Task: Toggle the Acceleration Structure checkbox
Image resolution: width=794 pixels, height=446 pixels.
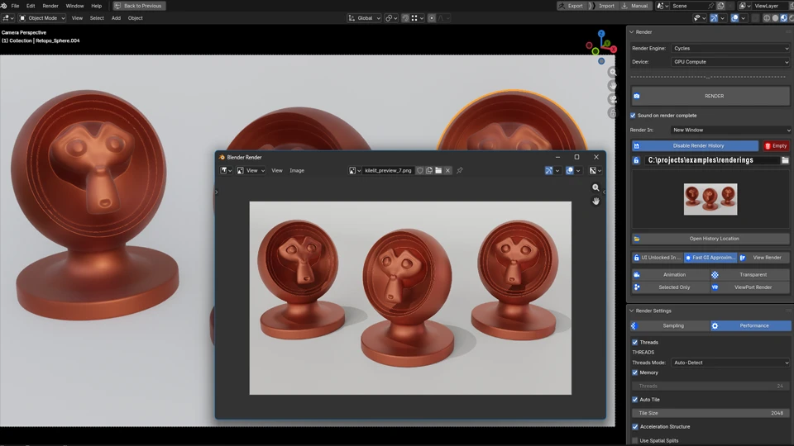Action: coord(635,427)
